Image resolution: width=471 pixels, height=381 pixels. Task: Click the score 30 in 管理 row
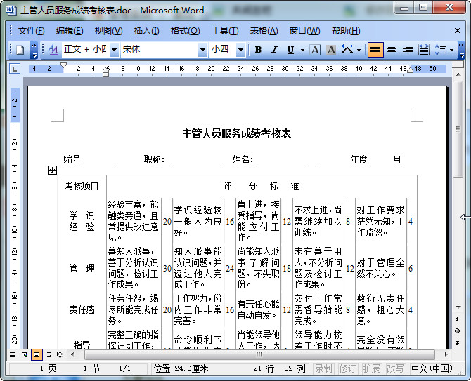pos(167,268)
